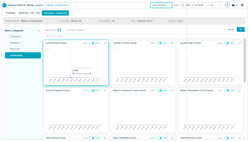Click the user avatar 'A' icon
Image resolution: width=250 pixels, height=142 pixels.
click(x=227, y=5)
